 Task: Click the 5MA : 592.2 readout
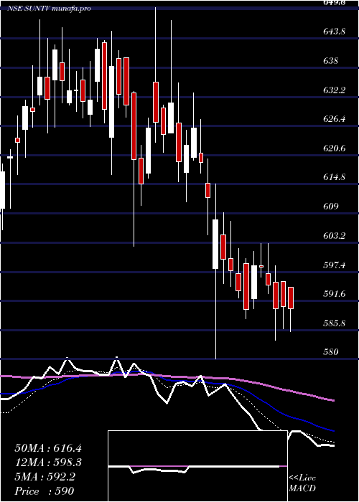pos(45,477)
